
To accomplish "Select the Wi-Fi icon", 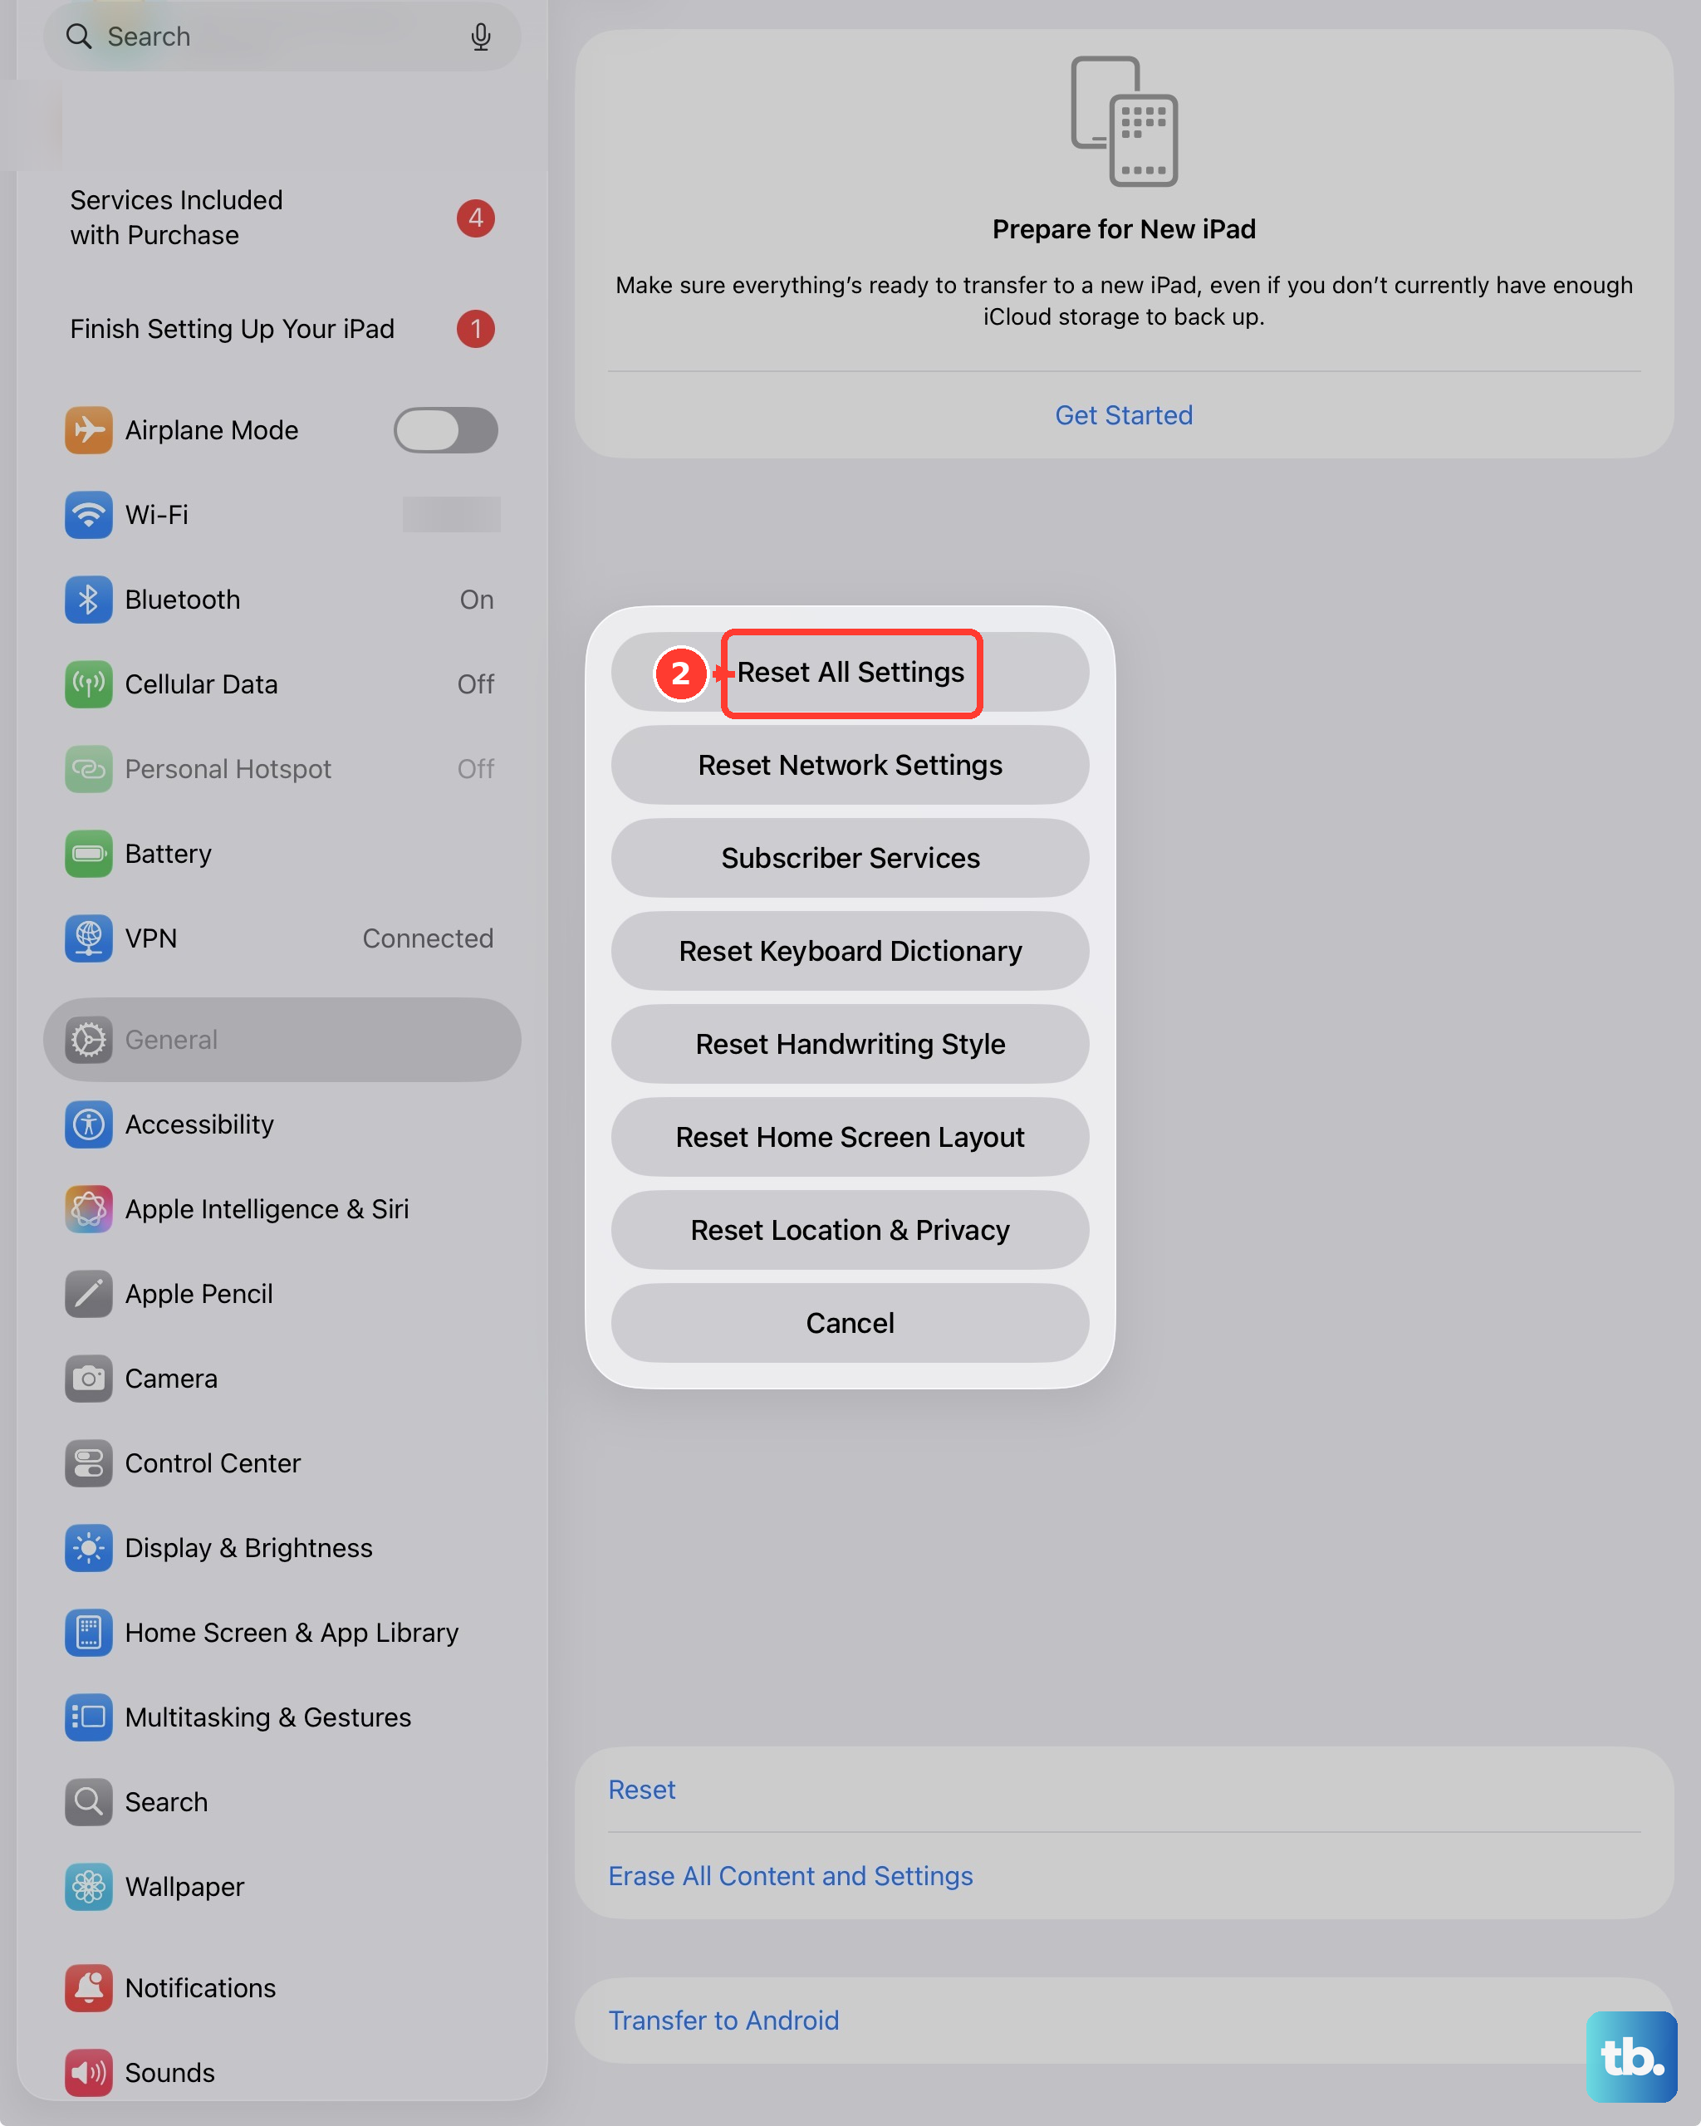I will coord(89,515).
